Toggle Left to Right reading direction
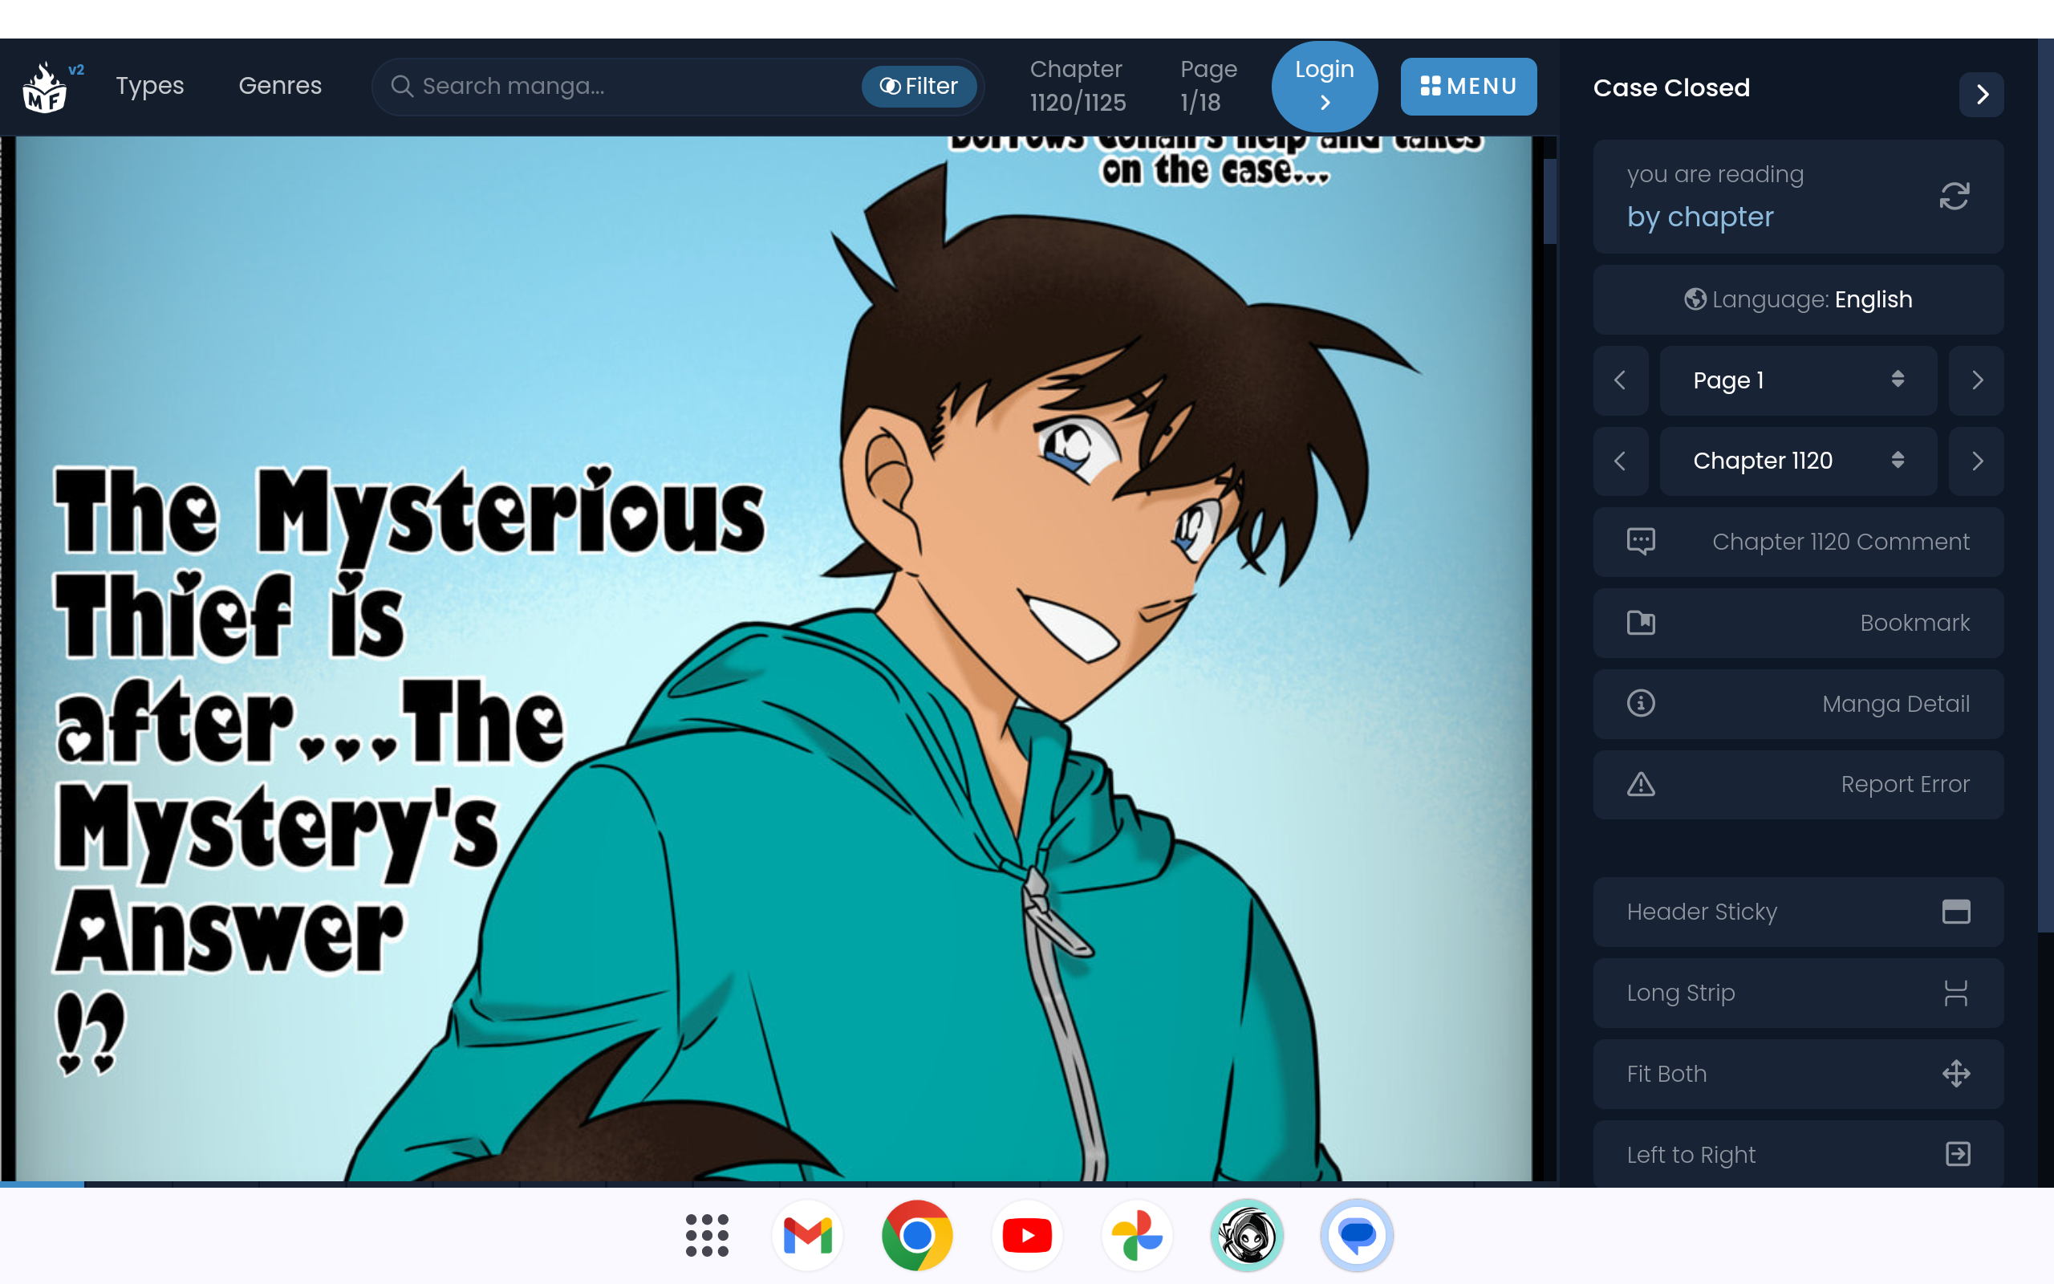 point(1798,1154)
